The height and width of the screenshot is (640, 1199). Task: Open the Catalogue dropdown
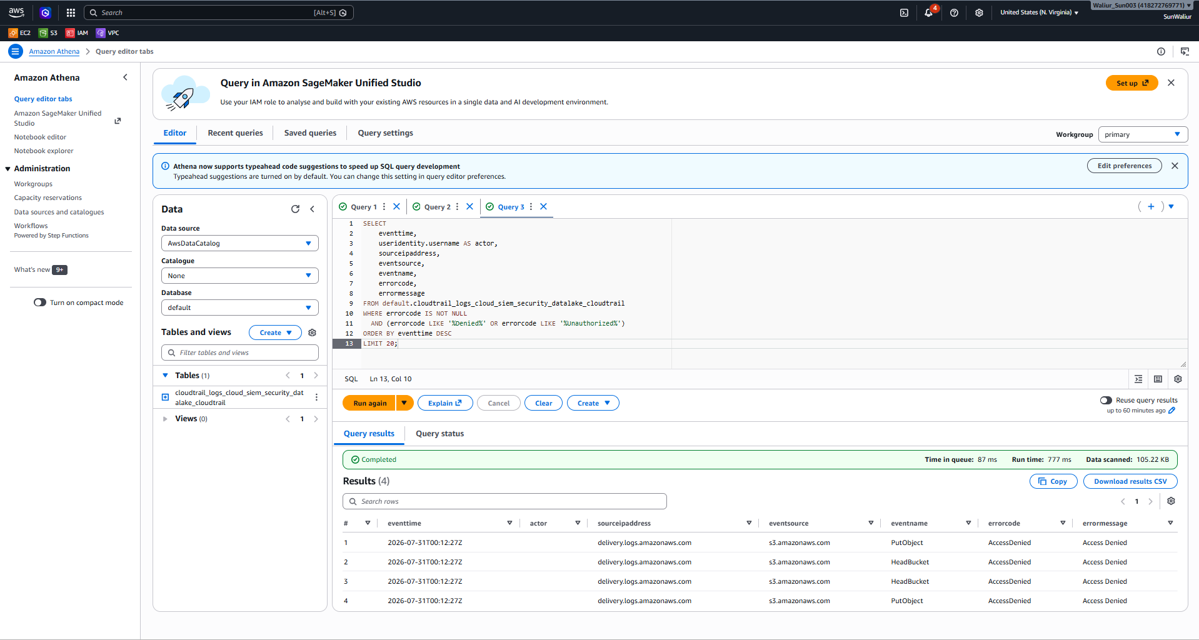coord(240,276)
